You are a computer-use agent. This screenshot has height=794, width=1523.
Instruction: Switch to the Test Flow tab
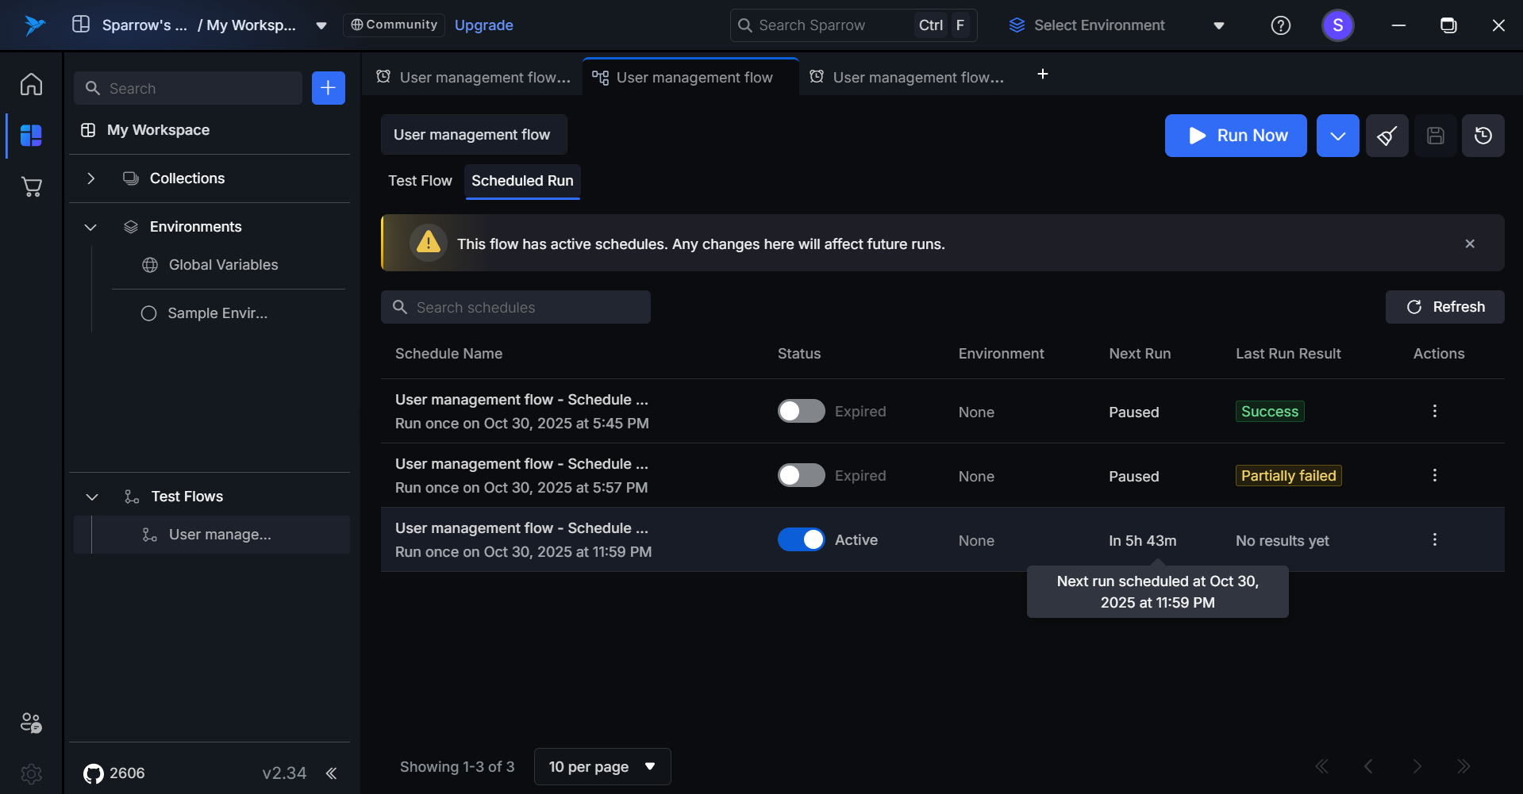[420, 181]
